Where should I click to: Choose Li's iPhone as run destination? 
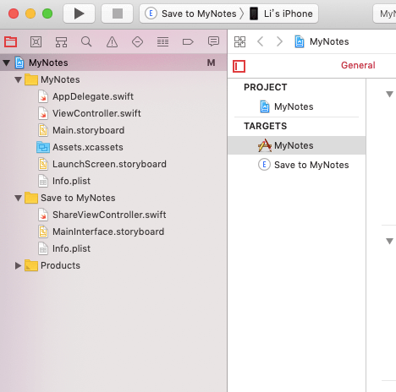pyautogui.click(x=282, y=14)
